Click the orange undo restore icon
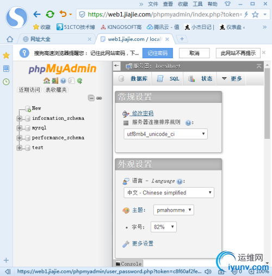 coord(63,14)
